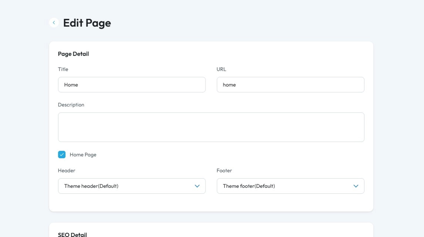The image size is (424, 237).
Task: Click the Page Detail section heading
Action: (x=73, y=54)
